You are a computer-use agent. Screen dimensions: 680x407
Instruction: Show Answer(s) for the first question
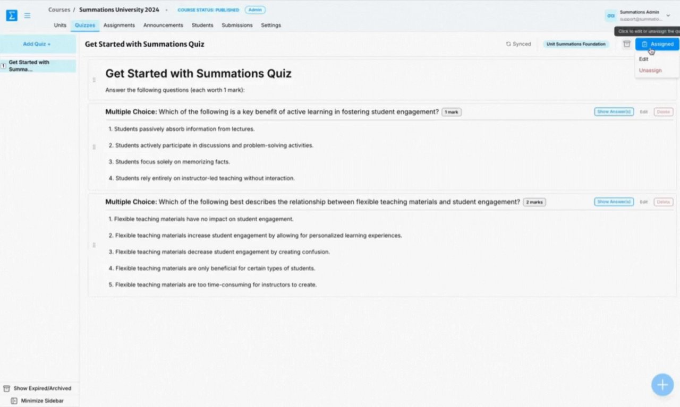(x=614, y=112)
